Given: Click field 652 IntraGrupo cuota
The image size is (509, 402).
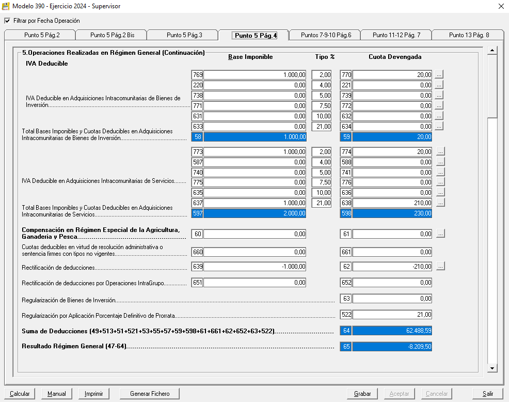Looking at the screenshot, I should (x=392, y=283).
